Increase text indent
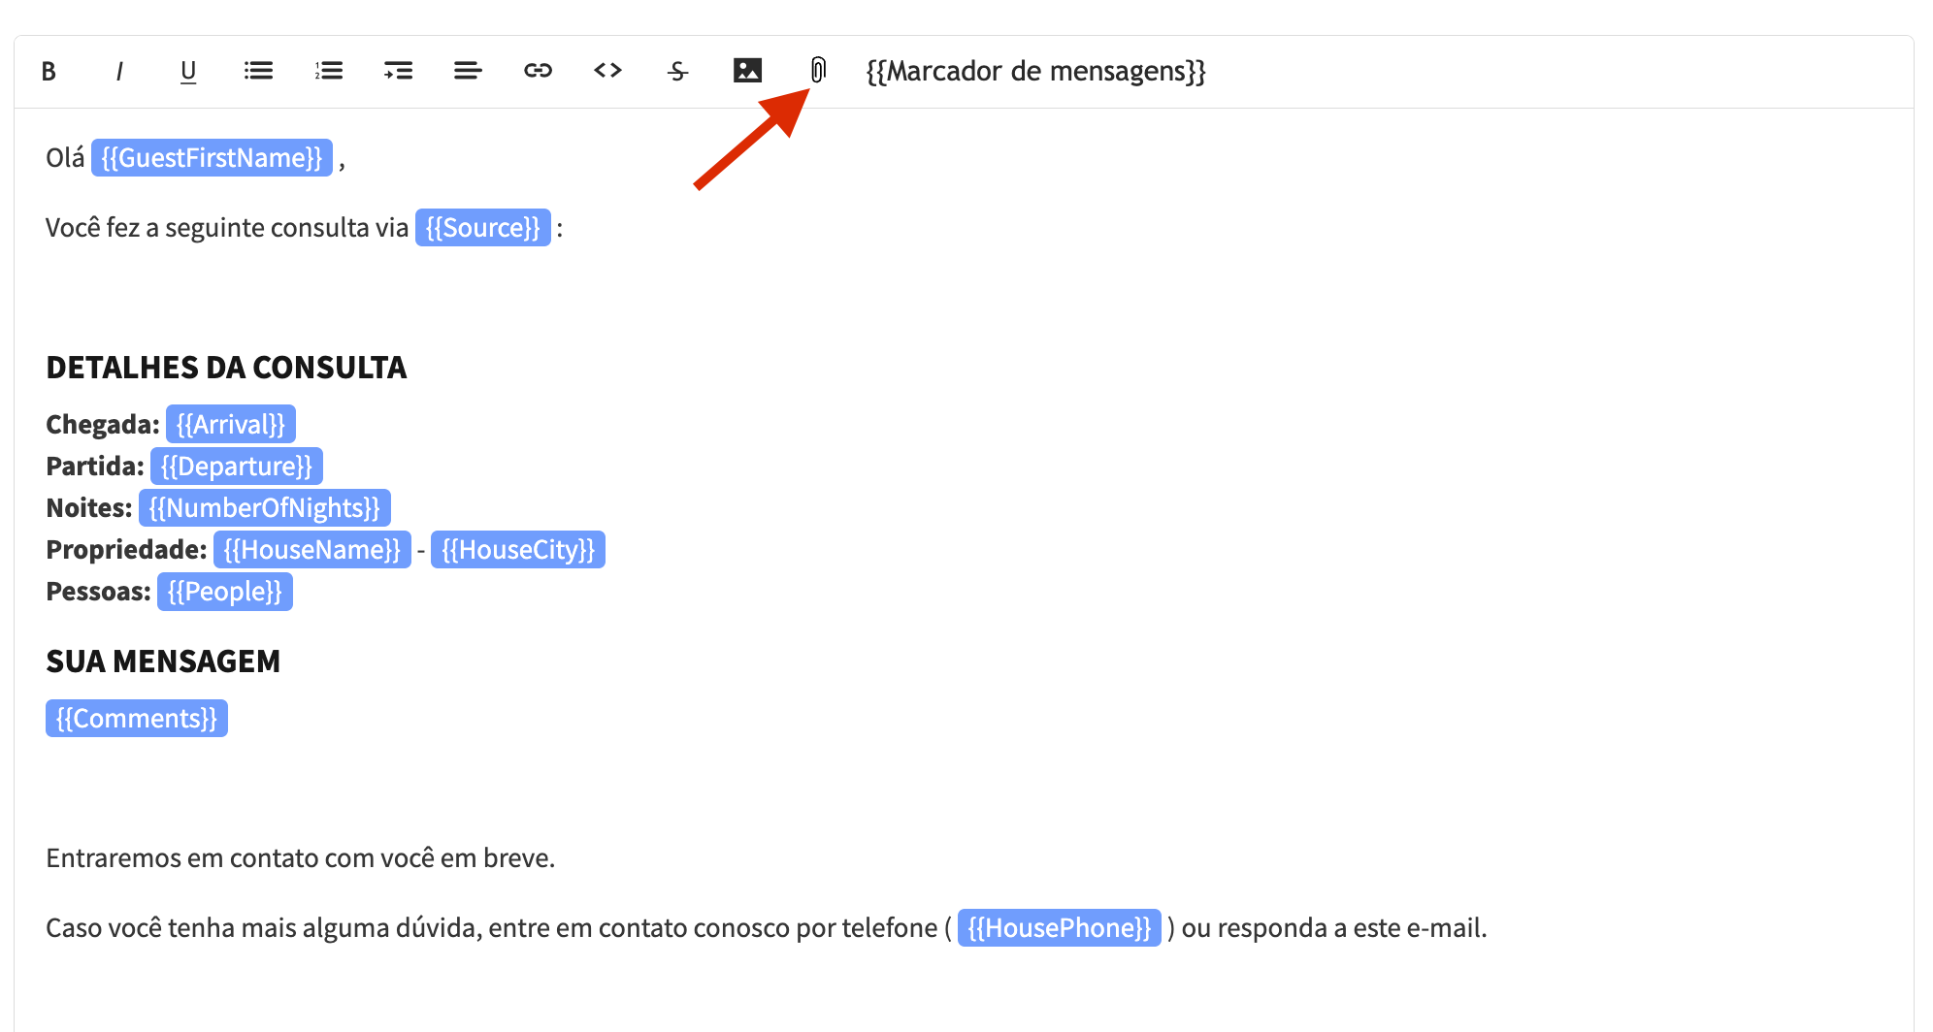This screenshot has width=1933, height=1032. (x=398, y=71)
